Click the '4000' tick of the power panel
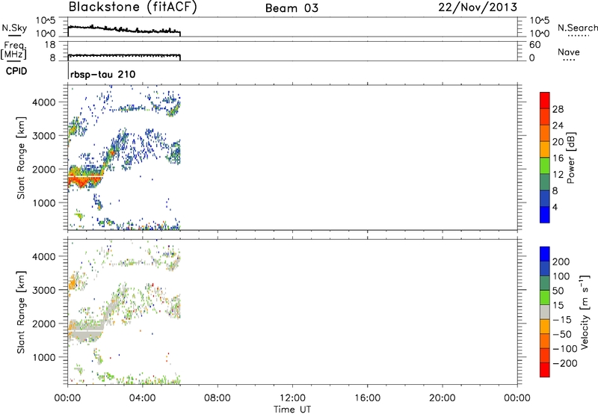Screen dimensions: 598x414 (x=44, y=102)
